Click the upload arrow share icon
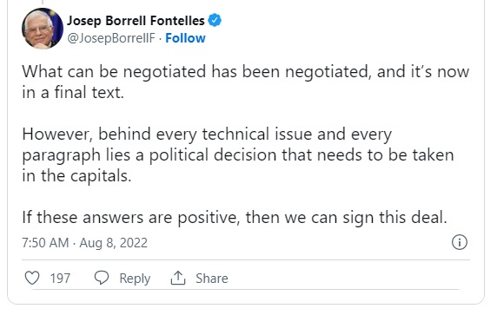Screen dimensions: 497x315 pos(178,278)
